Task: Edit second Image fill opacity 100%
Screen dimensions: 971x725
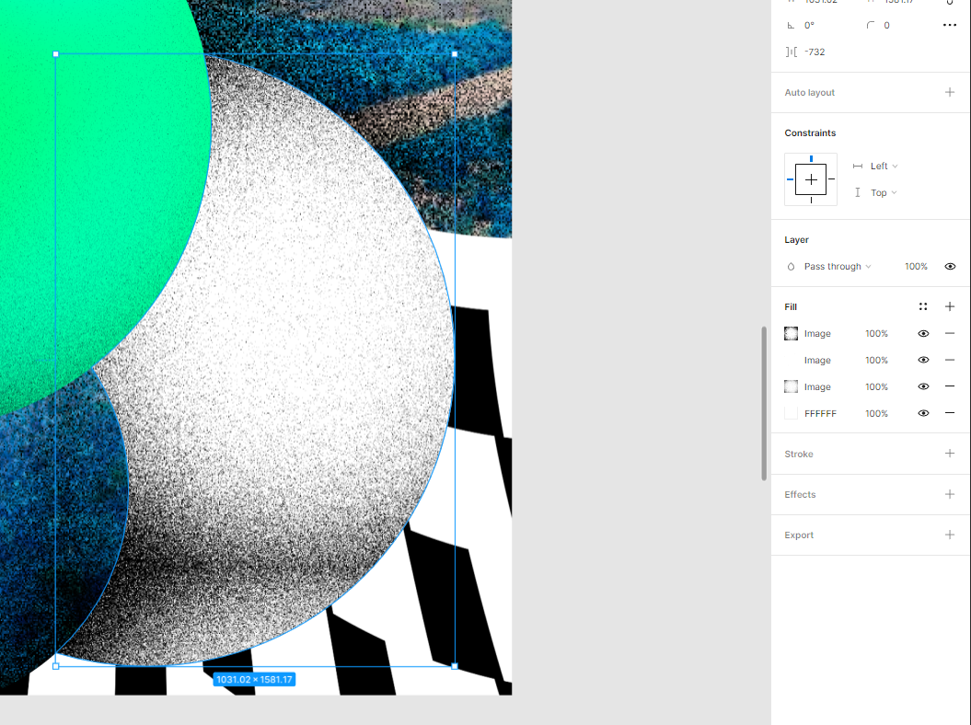Action: tap(876, 361)
